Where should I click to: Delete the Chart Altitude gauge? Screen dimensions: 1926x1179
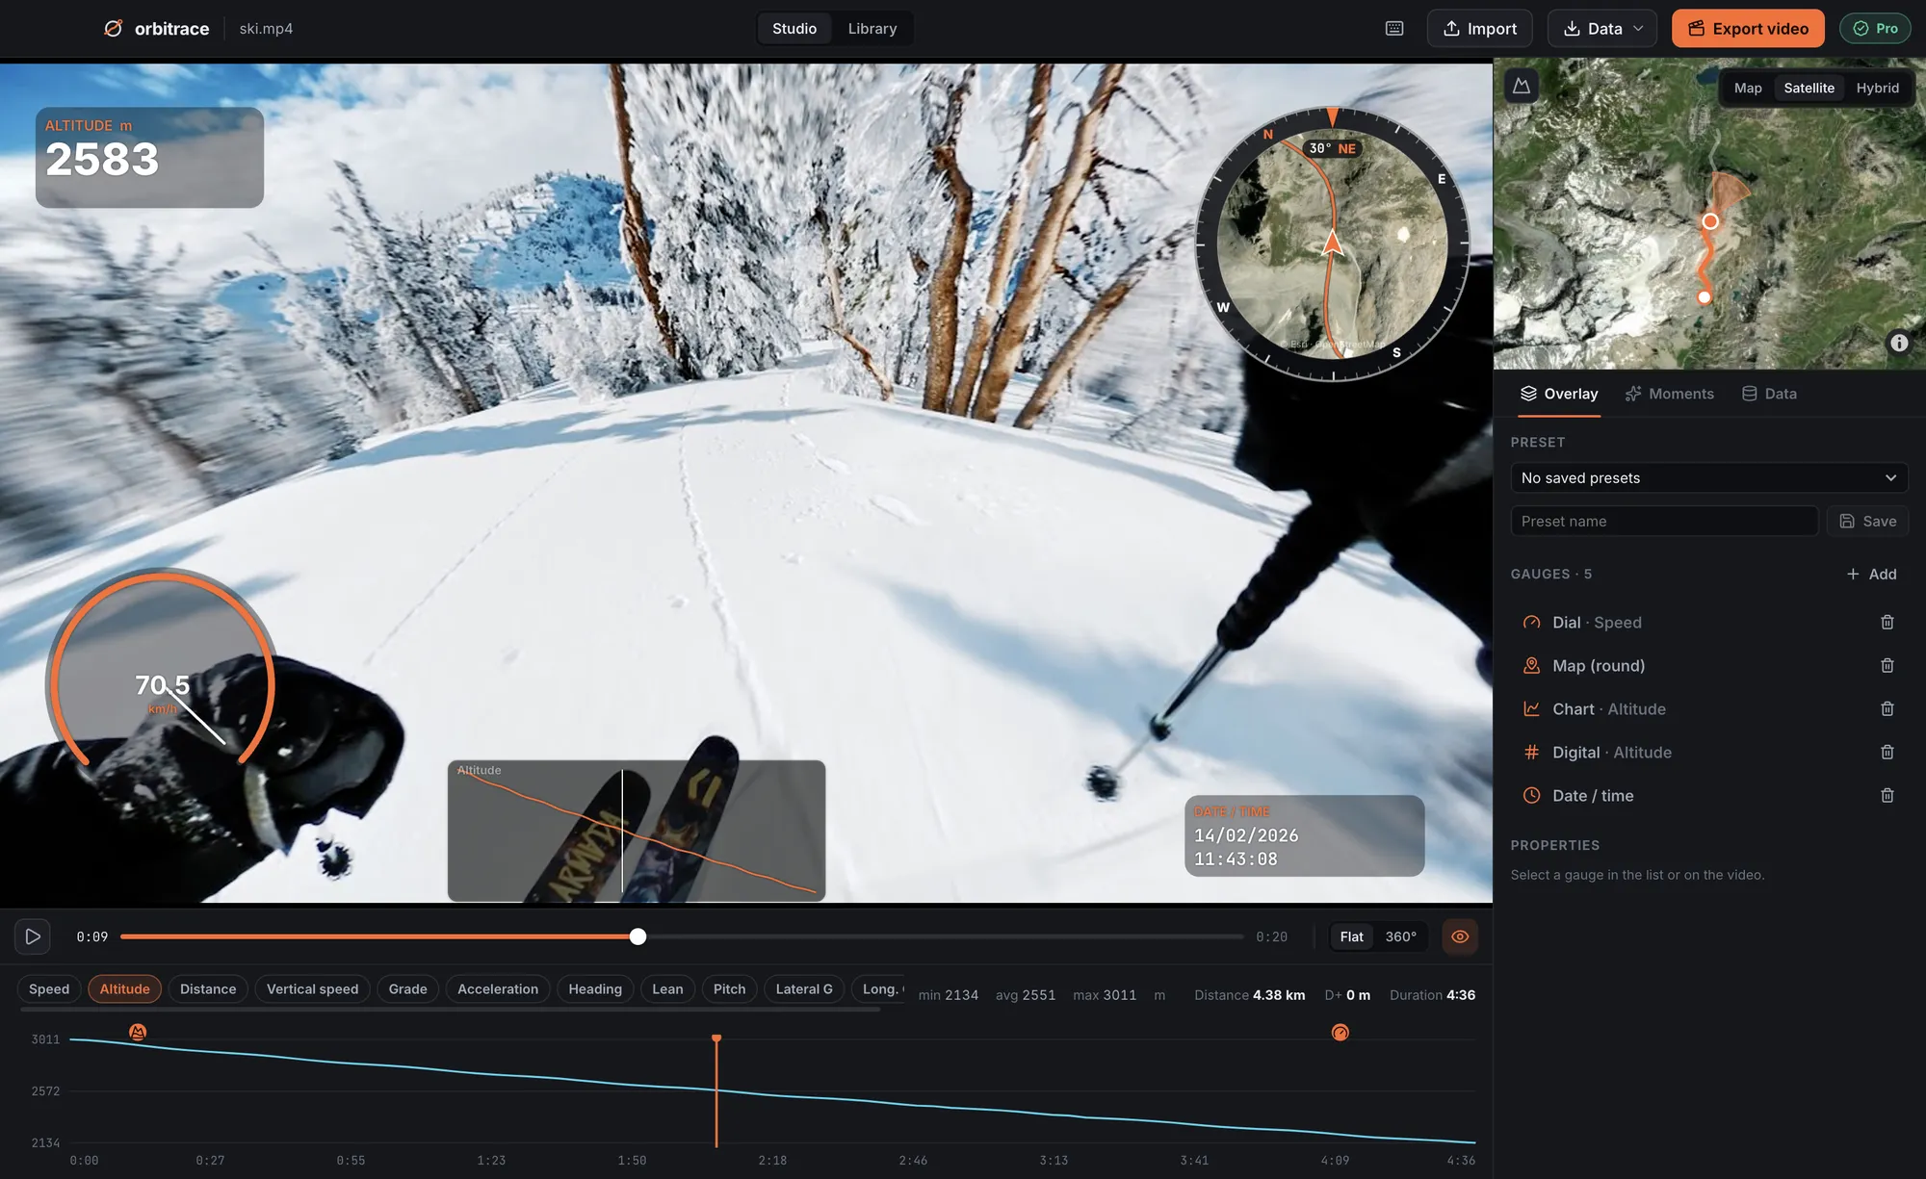pyautogui.click(x=1887, y=709)
